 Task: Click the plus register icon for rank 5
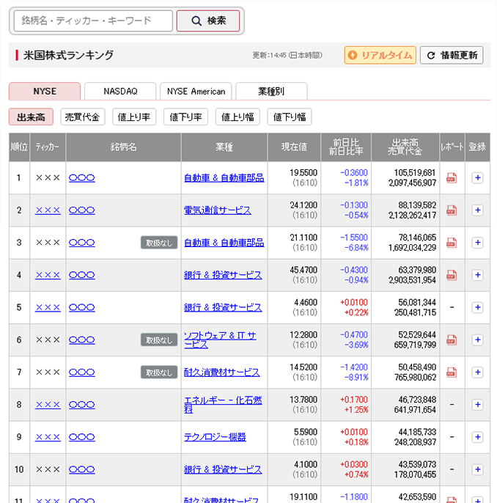(x=477, y=307)
